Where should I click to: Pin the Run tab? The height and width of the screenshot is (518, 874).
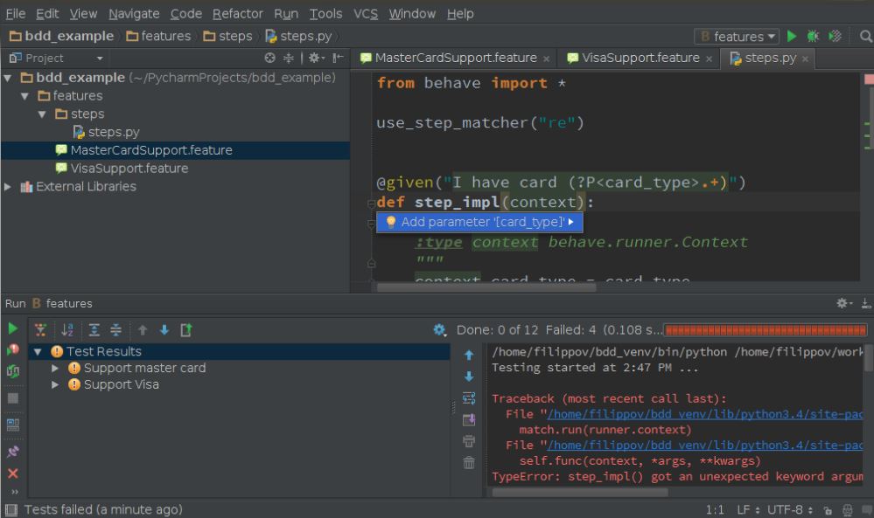pyautogui.click(x=13, y=452)
